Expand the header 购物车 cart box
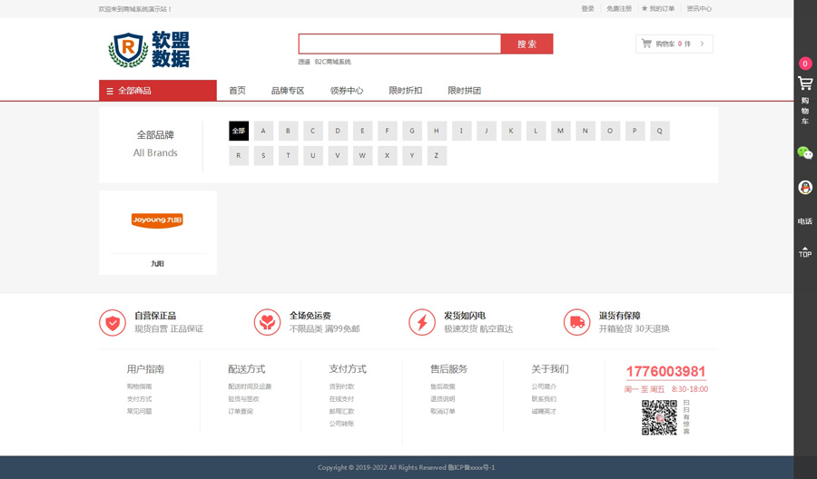Image resolution: width=817 pixels, height=479 pixels. pos(674,44)
